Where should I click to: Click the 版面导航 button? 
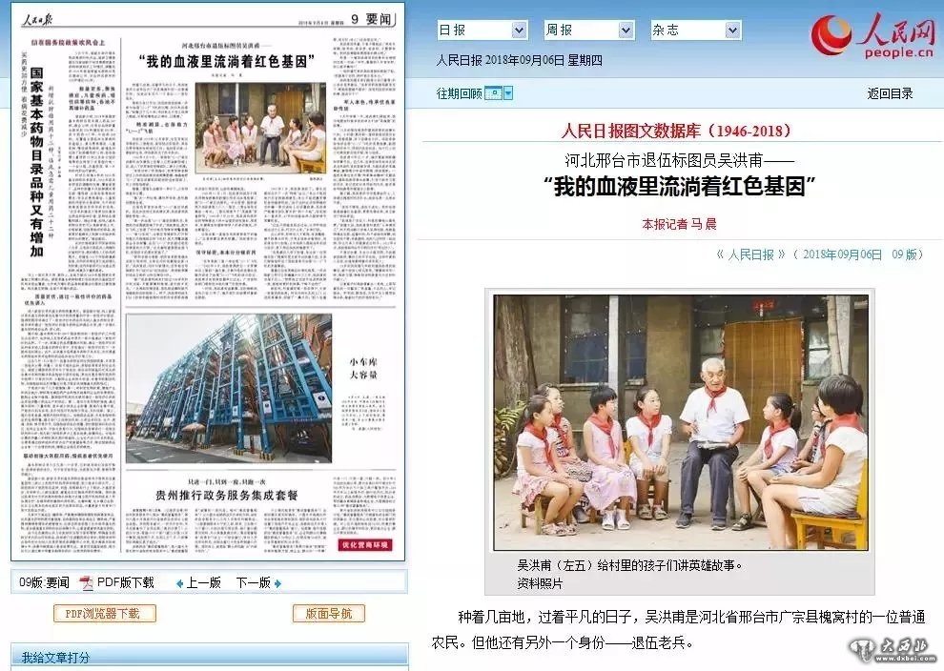pyautogui.click(x=328, y=614)
